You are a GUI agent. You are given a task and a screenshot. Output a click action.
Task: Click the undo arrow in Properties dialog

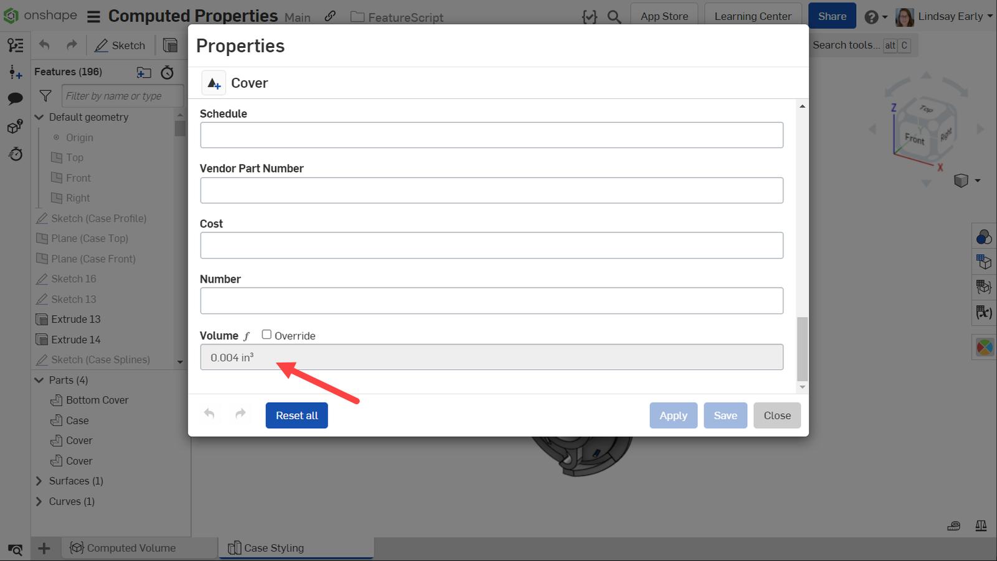209,414
